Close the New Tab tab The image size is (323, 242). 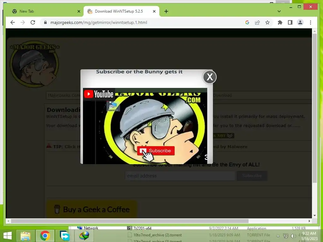tap(79, 11)
